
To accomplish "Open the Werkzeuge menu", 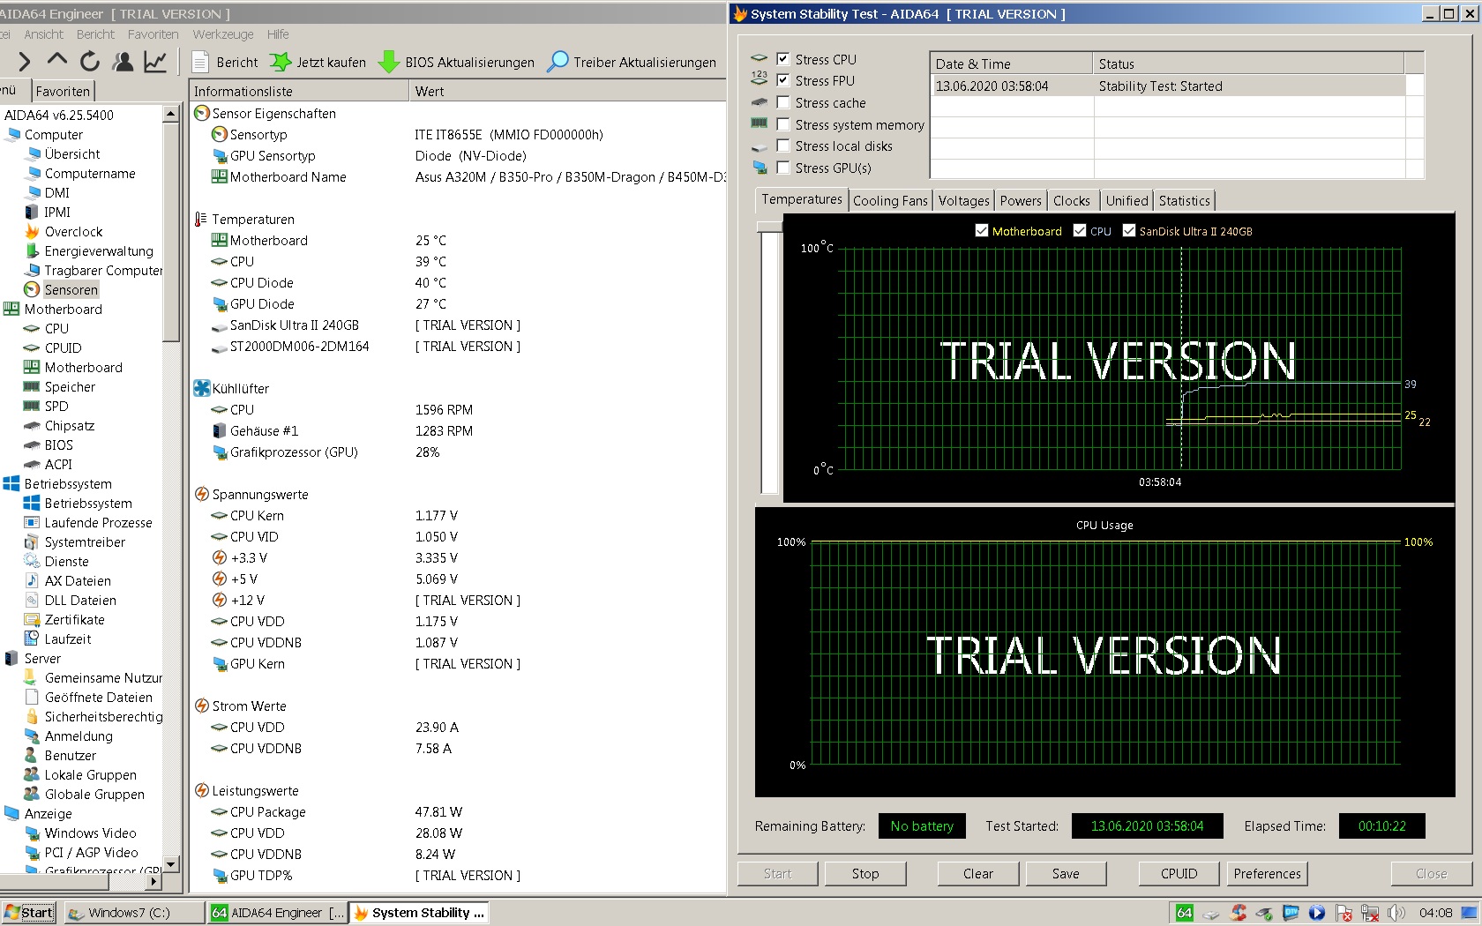I will click(223, 34).
